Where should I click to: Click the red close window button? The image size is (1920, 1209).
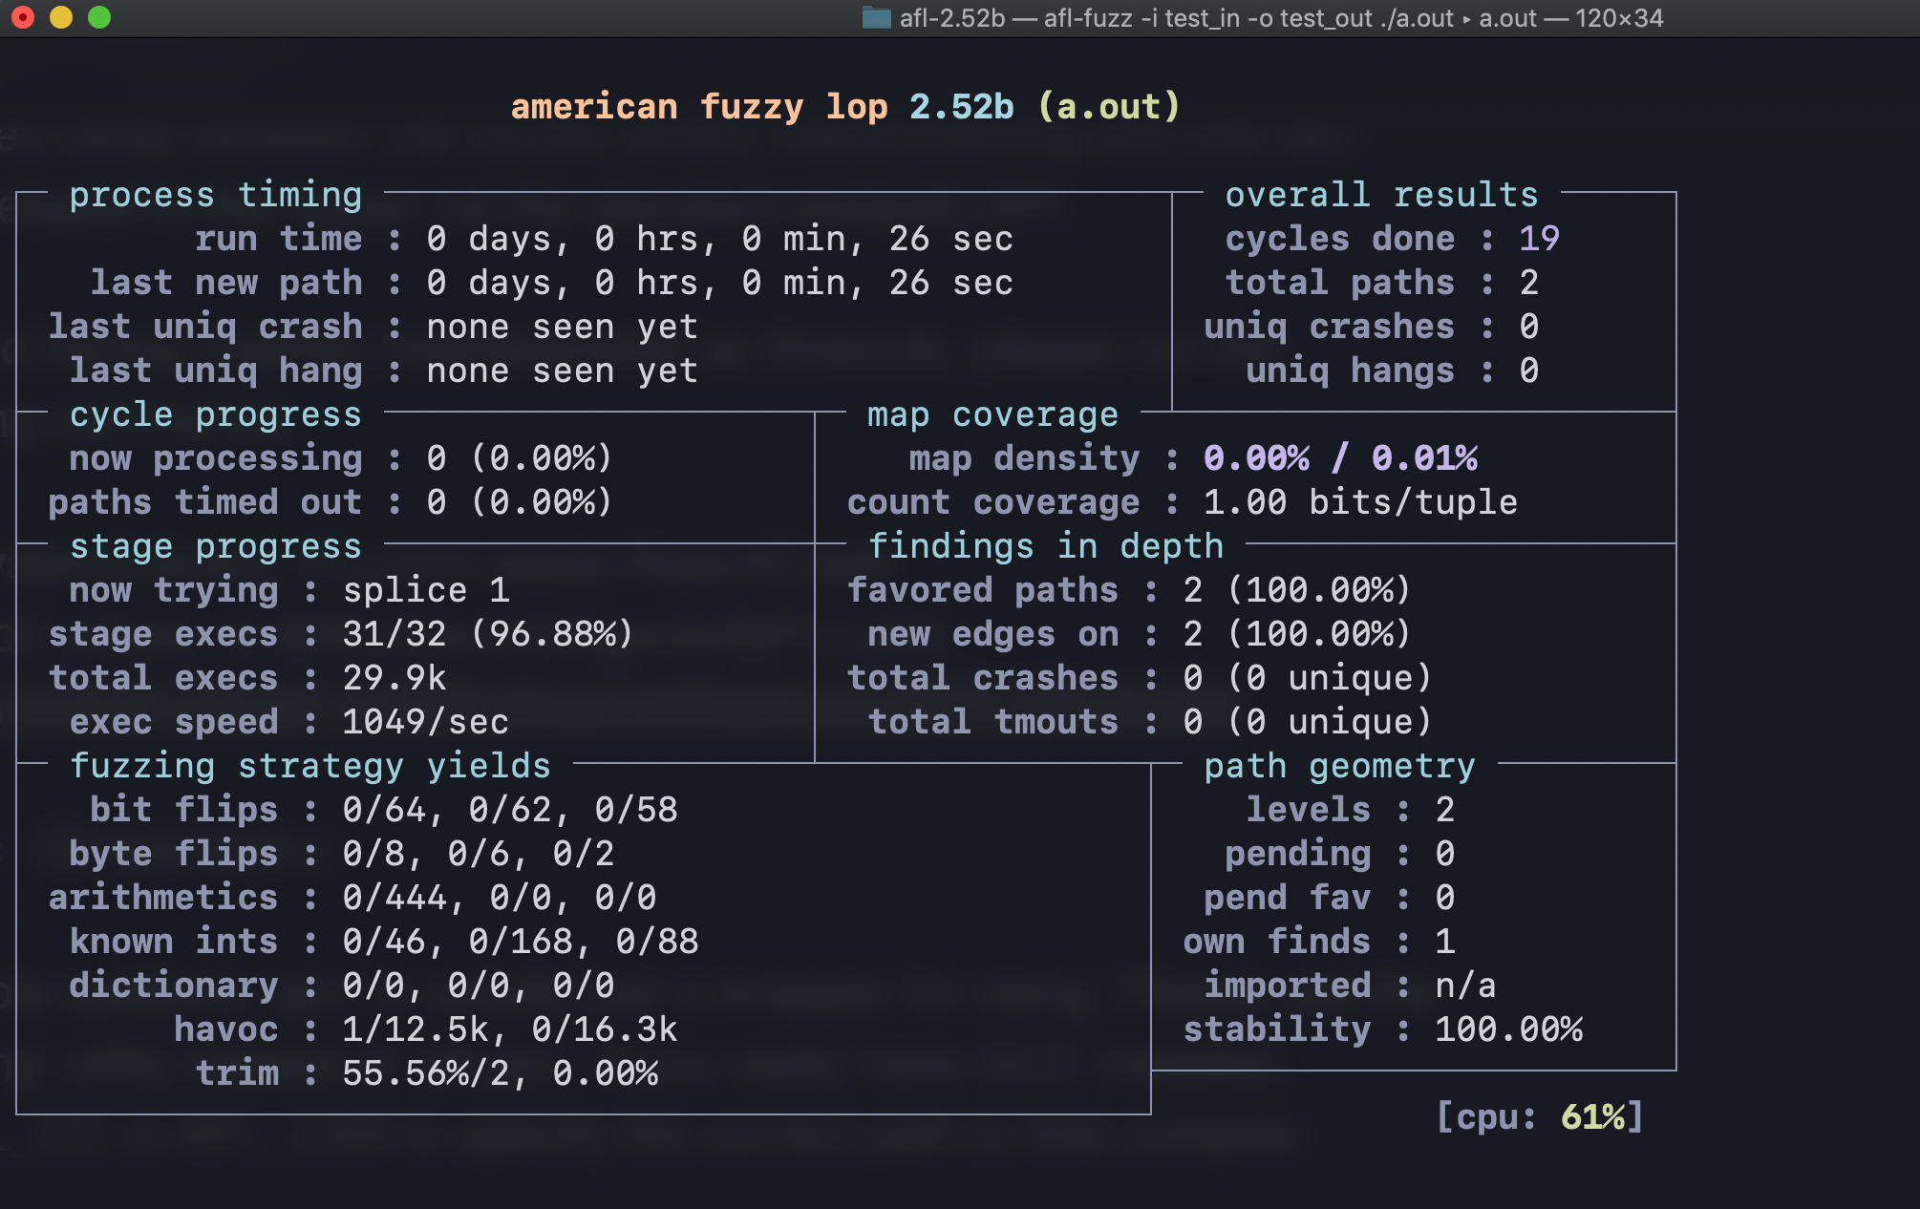23,17
